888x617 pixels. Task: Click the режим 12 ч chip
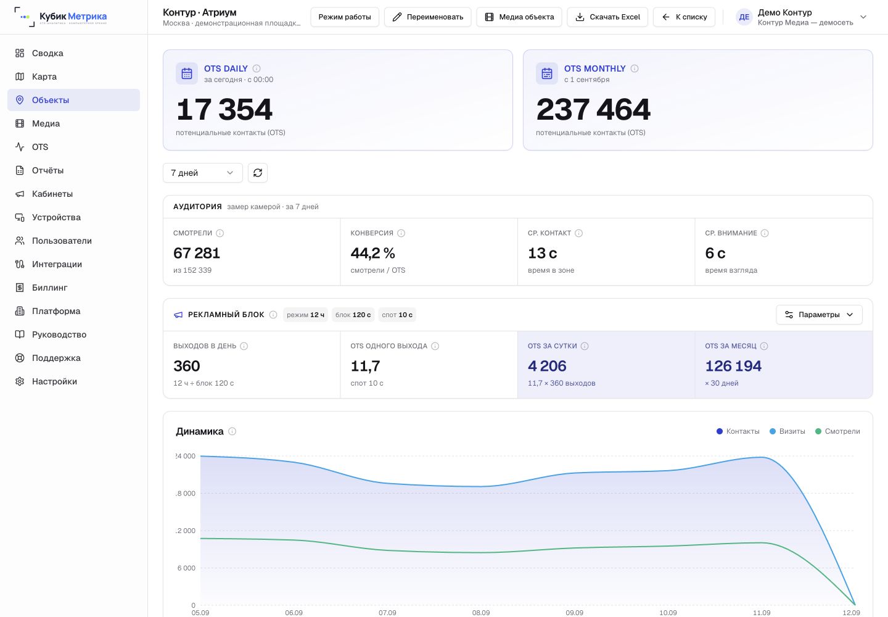(x=305, y=315)
